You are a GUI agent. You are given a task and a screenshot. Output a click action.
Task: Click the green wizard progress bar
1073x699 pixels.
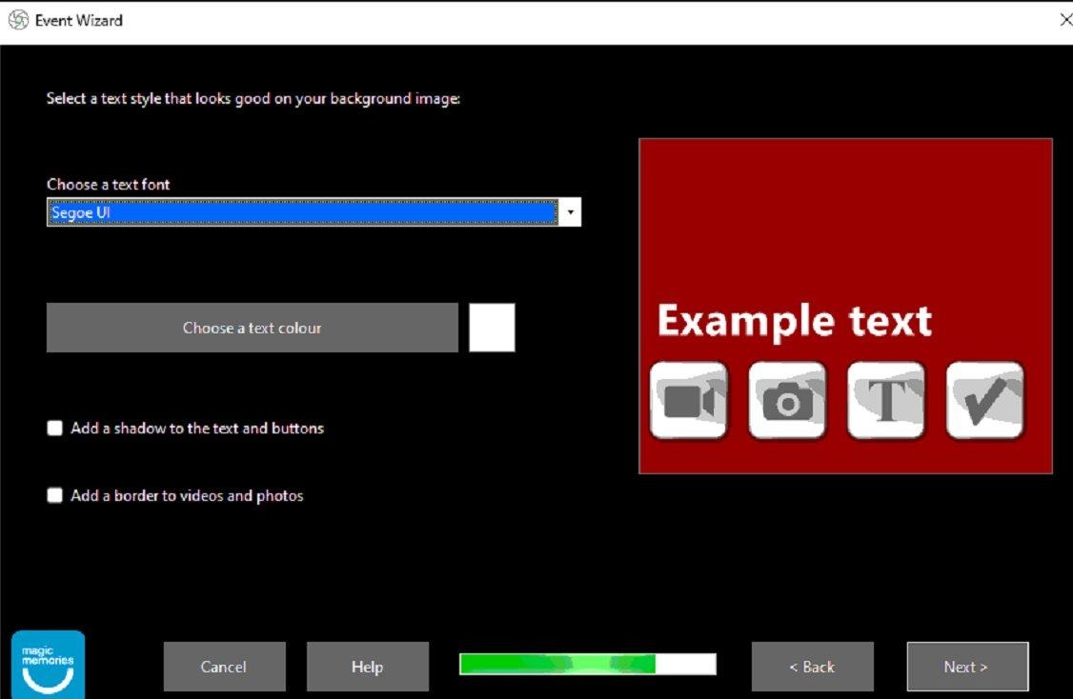(x=588, y=664)
